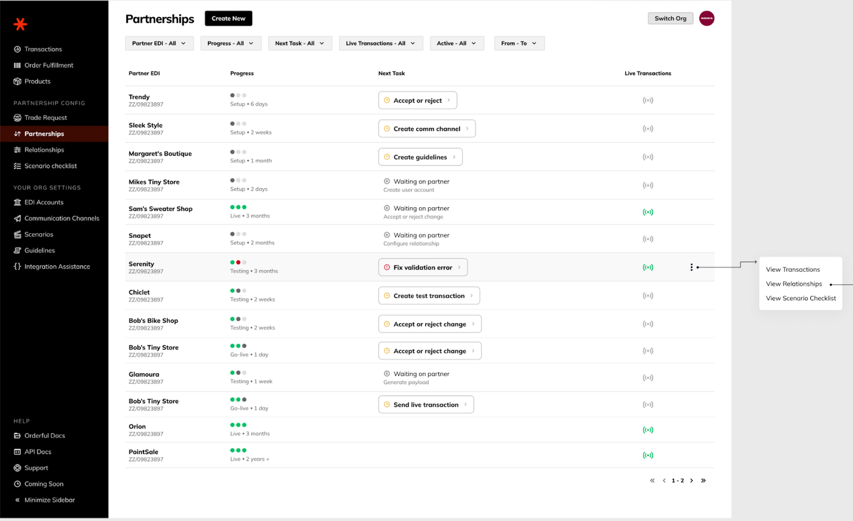
Task: Click Fix validation error for Serenity
Action: click(422, 268)
